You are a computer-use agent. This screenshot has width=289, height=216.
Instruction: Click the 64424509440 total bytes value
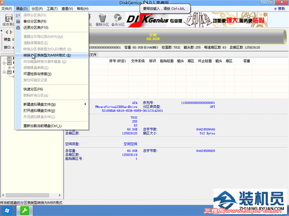point(206,129)
